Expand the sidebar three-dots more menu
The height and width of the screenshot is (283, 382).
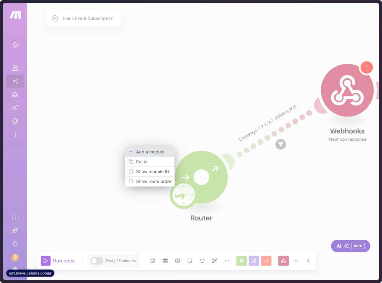pos(15,134)
